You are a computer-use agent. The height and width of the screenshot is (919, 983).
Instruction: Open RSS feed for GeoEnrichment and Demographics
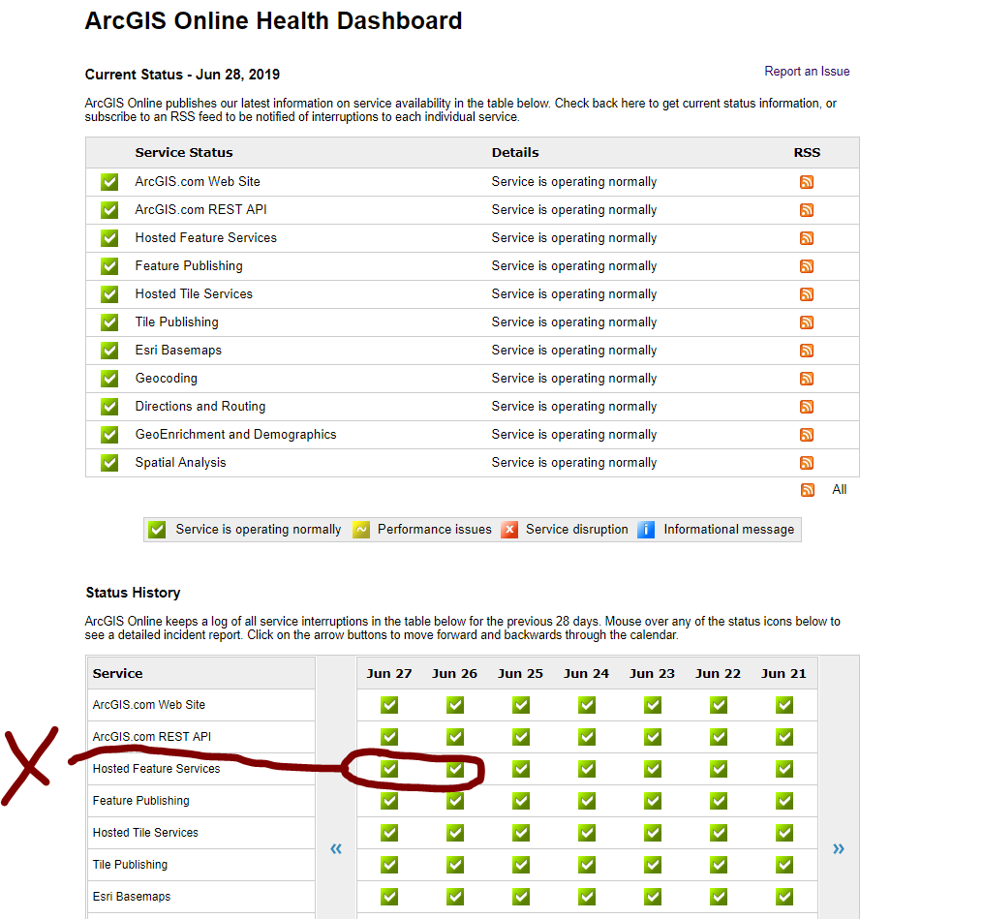click(x=806, y=435)
